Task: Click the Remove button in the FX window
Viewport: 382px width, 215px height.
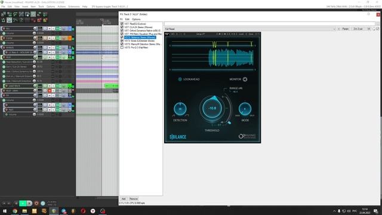Action: pyautogui.click(x=134, y=199)
